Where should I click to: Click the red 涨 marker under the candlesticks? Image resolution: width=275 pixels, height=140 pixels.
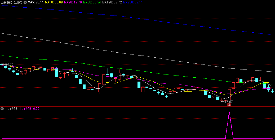(229, 104)
